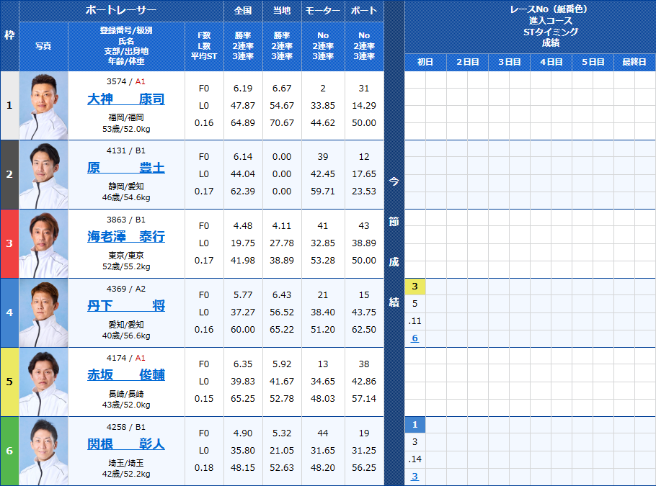This screenshot has height=486, width=656.
Task: Click motor 2-ren rate 42.45
Action: [x=323, y=174]
